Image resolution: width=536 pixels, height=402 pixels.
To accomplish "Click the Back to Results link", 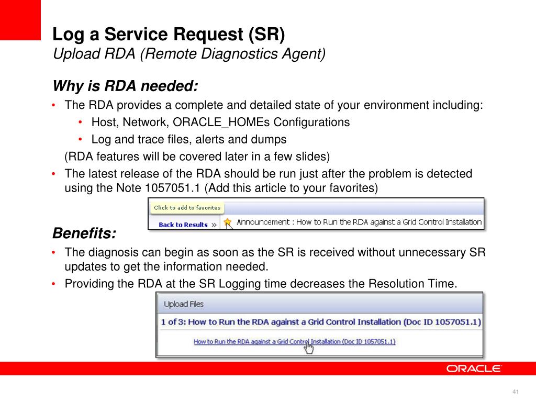I will pos(183,225).
